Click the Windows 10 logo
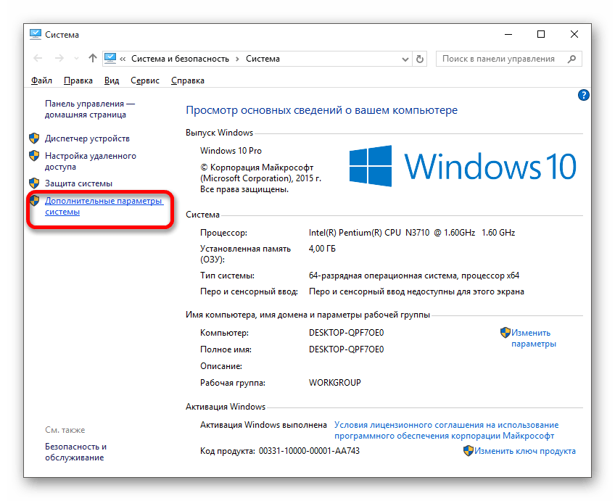The width and height of the screenshot is (615, 501). click(x=463, y=166)
